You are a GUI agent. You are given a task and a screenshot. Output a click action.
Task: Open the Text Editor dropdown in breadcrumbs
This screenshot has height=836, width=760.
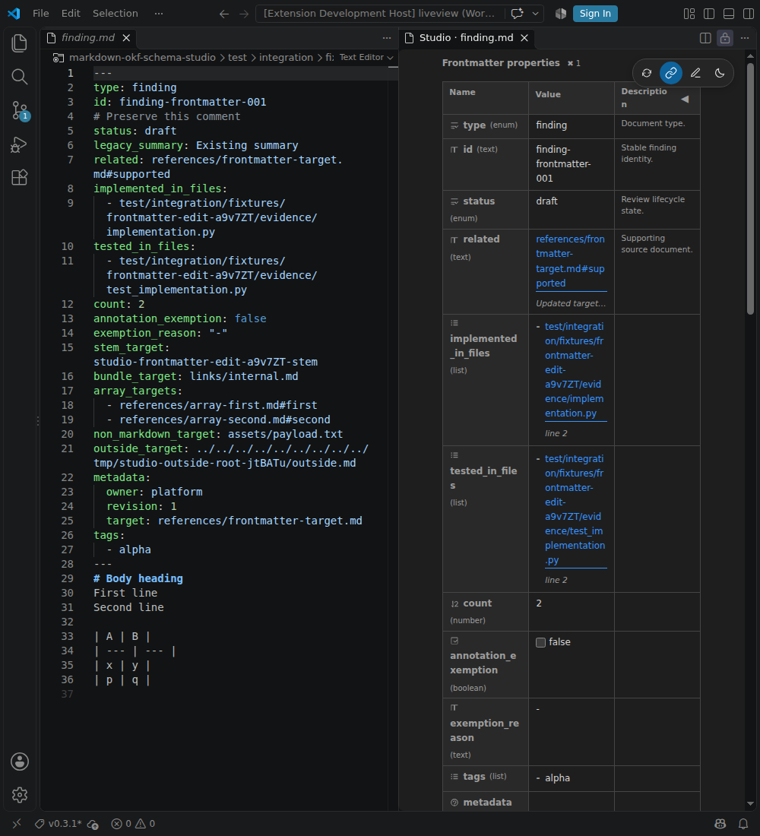[x=366, y=57]
